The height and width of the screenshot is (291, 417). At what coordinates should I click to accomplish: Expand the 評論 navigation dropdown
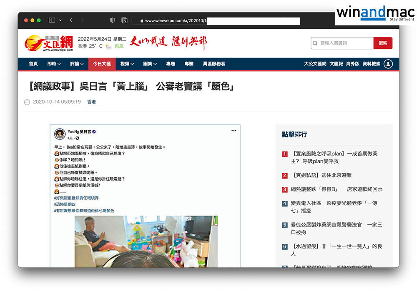tap(77, 64)
